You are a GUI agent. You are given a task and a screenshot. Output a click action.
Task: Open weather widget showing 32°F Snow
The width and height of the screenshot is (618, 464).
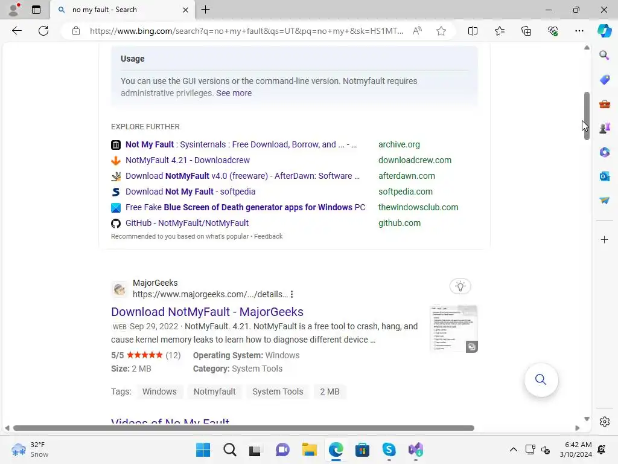[x=30, y=449]
